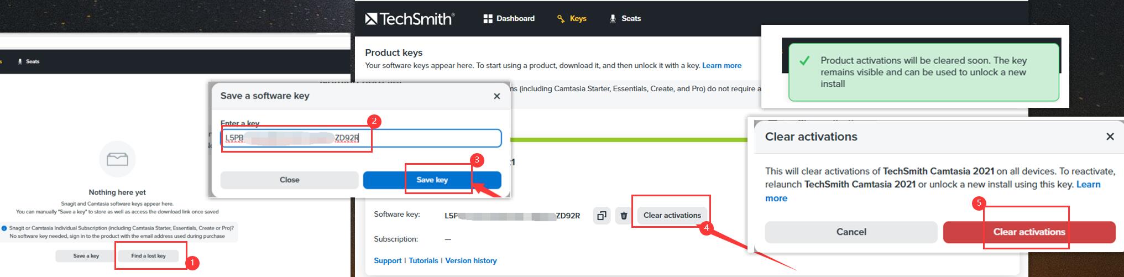The width and height of the screenshot is (1124, 277).
Task: Delete the software key with trash icon
Action: (x=624, y=216)
